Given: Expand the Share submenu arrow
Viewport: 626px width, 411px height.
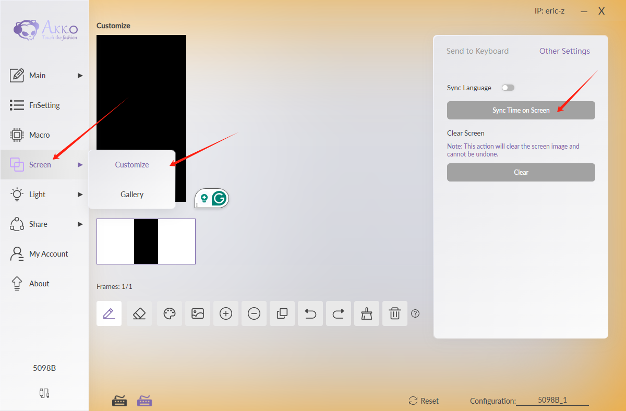Looking at the screenshot, I should pos(80,224).
